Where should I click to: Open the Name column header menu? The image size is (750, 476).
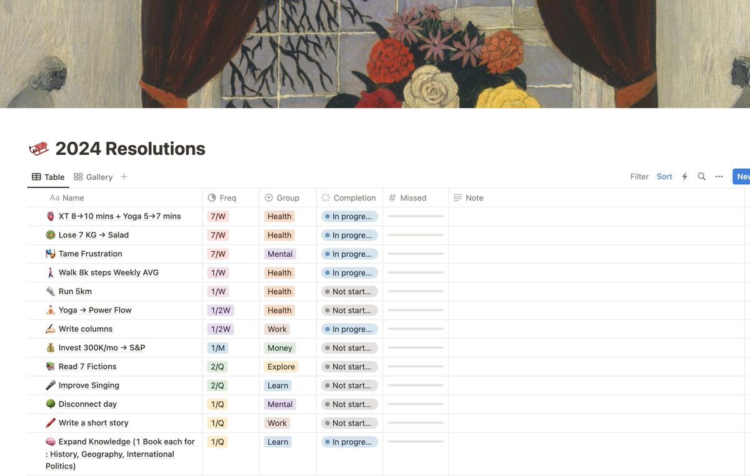pos(115,198)
